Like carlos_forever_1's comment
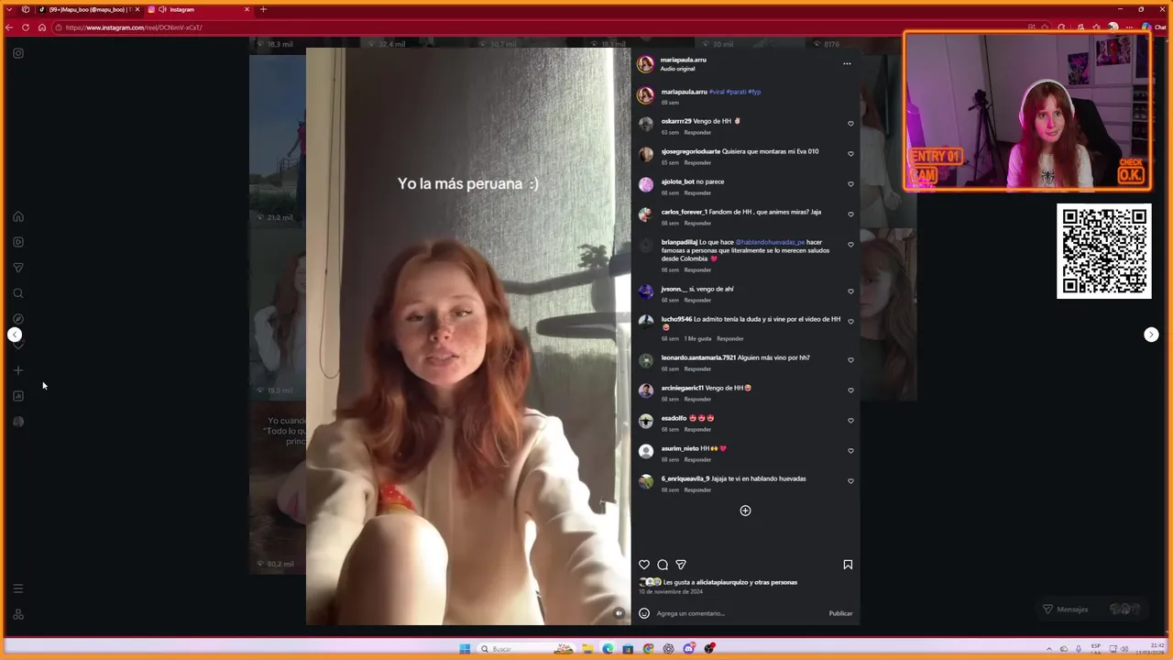The width and height of the screenshot is (1173, 660). [850, 214]
